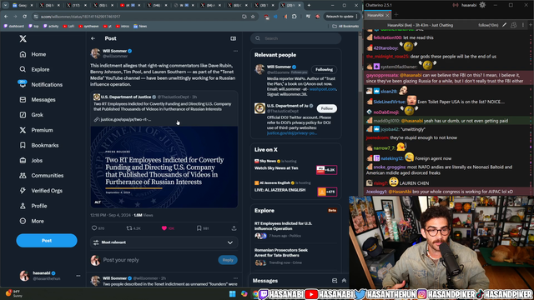The image size is (534, 300).
Task: Click the Communities people icon
Action: tap(23, 176)
